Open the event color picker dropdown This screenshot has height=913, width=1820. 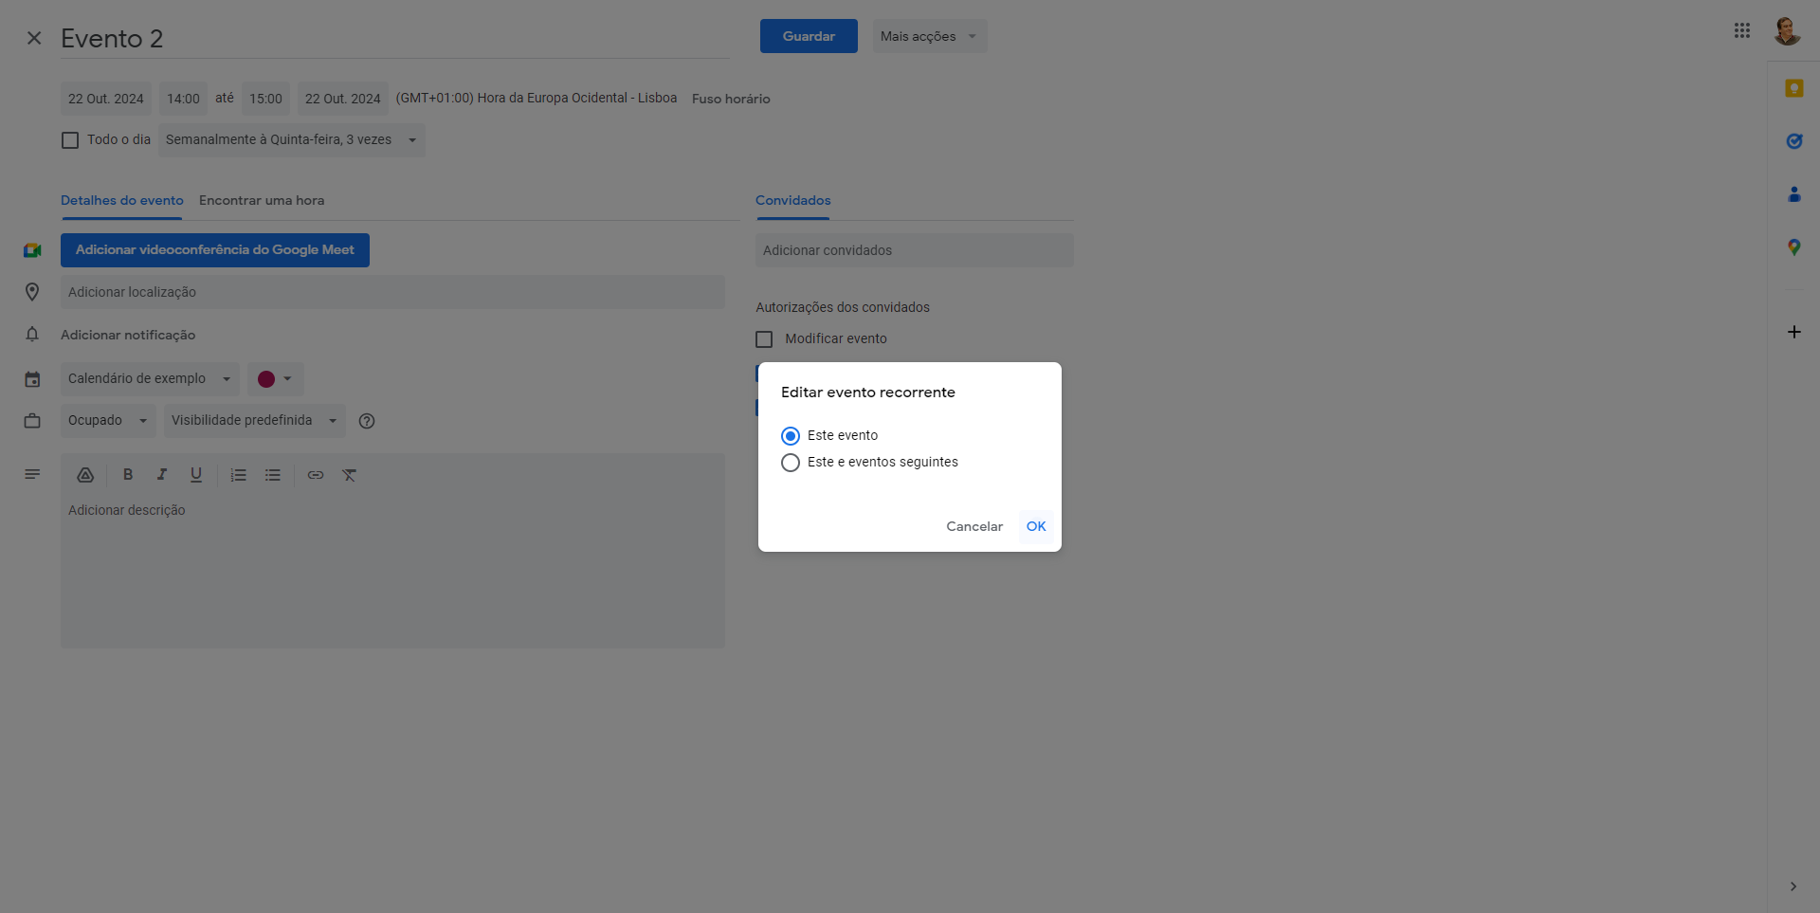(276, 379)
